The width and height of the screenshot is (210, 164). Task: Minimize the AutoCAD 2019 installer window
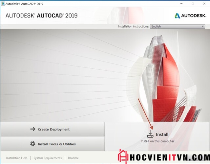click(x=181, y=4)
